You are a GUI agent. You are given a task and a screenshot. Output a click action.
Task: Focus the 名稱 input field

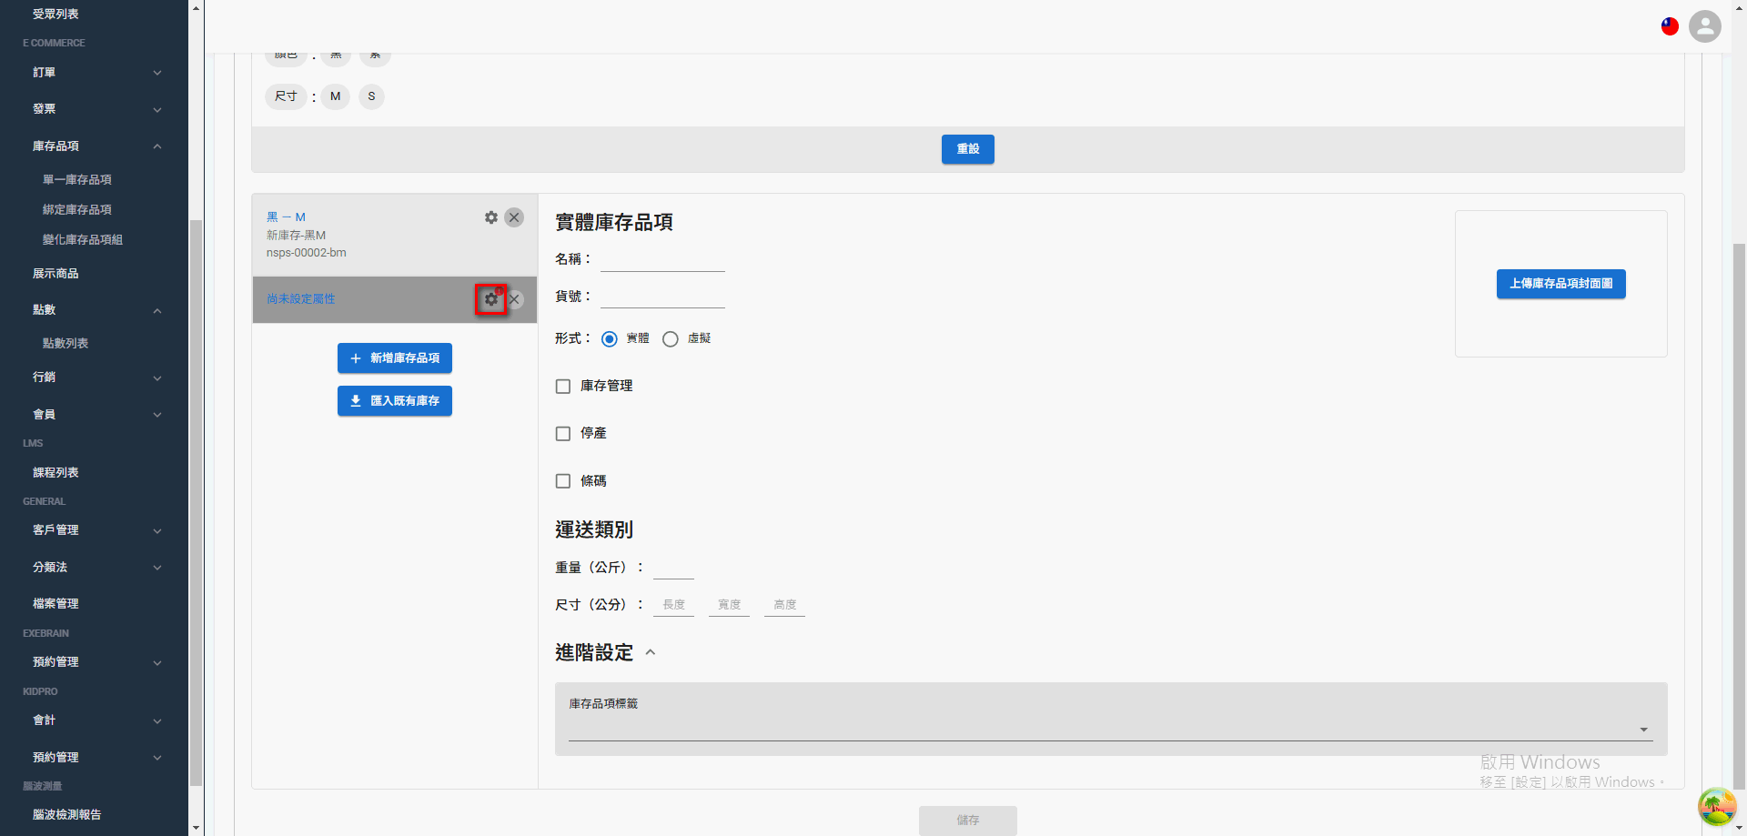click(x=662, y=259)
